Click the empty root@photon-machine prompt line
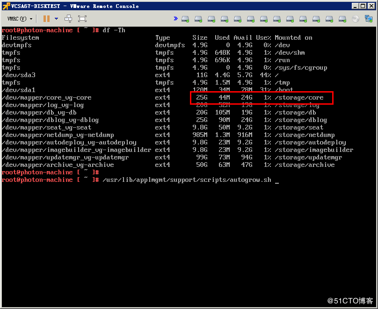Viewport: 378px width, 309px height. click(x=50, y=172)
